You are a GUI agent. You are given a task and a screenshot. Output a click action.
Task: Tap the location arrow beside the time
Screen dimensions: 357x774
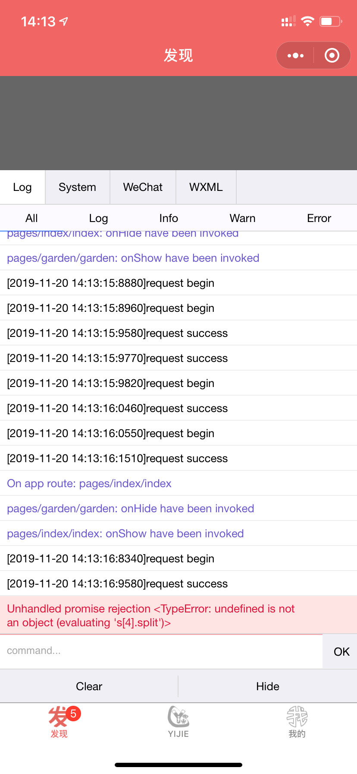(x=64, y=21)
